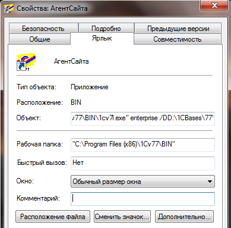The height and width of the screenshot is (228, 231).
Task: Click the Объект label
Action: pos(29,118)
